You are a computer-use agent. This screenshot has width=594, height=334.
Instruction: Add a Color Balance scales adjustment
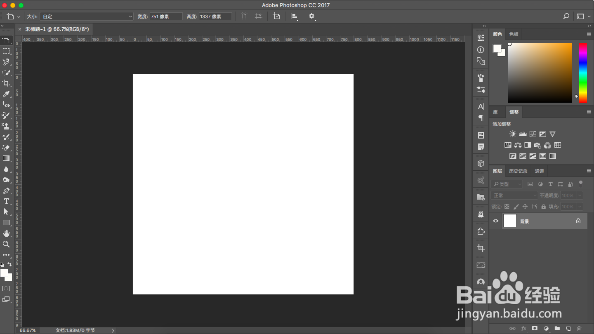pyautogui.click(x=518, y=145)
